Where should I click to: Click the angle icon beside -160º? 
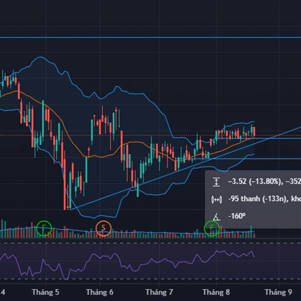216,217
